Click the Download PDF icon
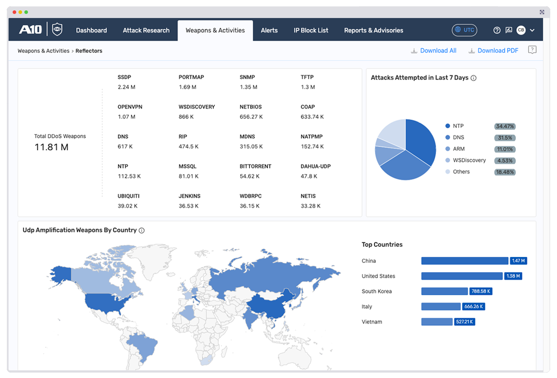 pos(471,51)
